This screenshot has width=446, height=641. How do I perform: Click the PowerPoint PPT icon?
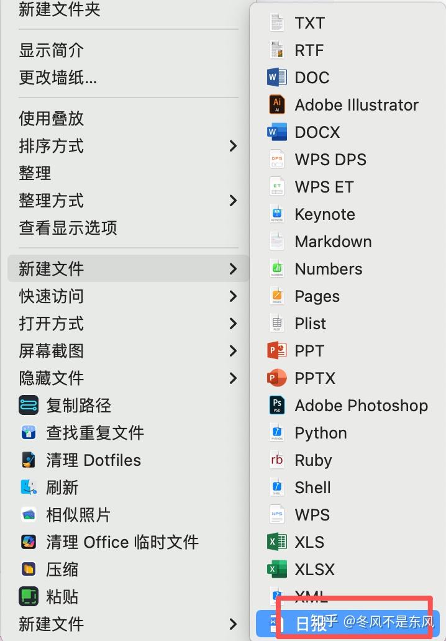[277, 351]
